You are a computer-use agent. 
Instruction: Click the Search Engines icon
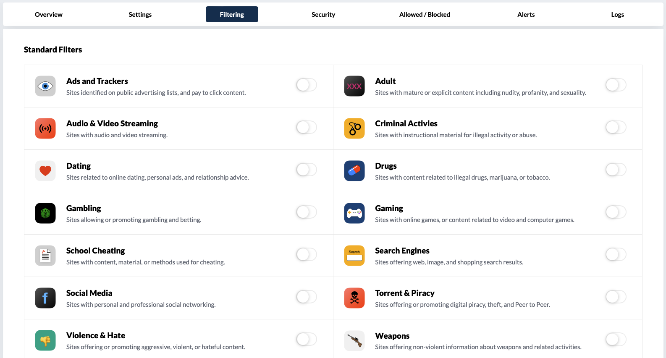354,256
